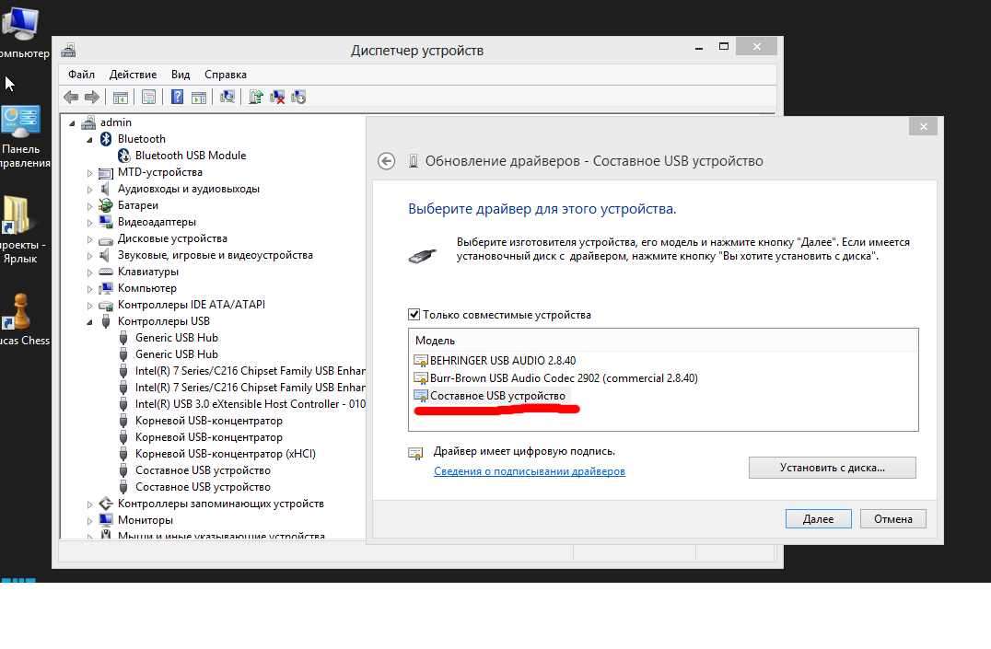Click the Back arrow in Device Manager toolbar
Image resolution: width=991 pixels, height=649 pixels.
click(x=71, y=97)
